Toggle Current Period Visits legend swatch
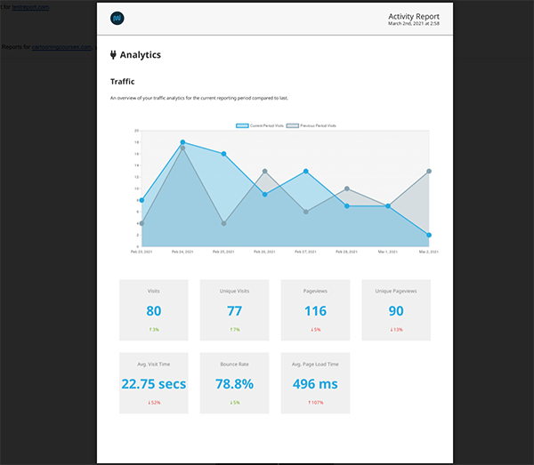The width and height of the screenshot is (534, 465). [242, 125]
